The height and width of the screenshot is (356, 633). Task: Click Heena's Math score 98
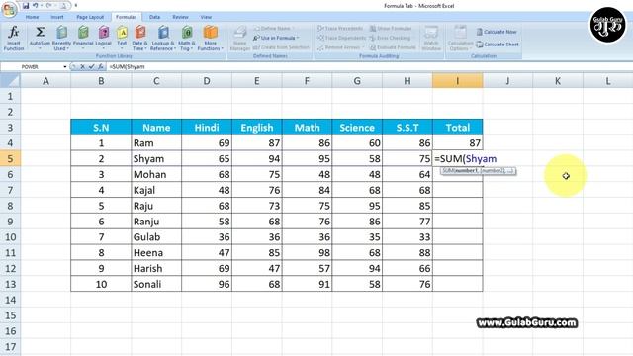point(307,253)
